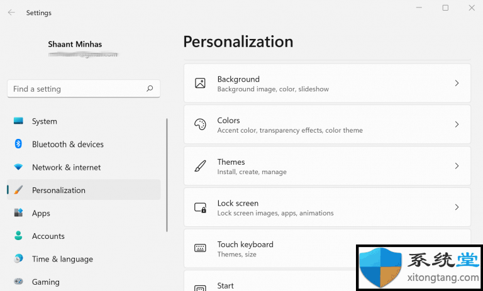Close the Settings window
The width and height of the screenshot is (483, 291).
pyautogui.click(x=472, y=8)
